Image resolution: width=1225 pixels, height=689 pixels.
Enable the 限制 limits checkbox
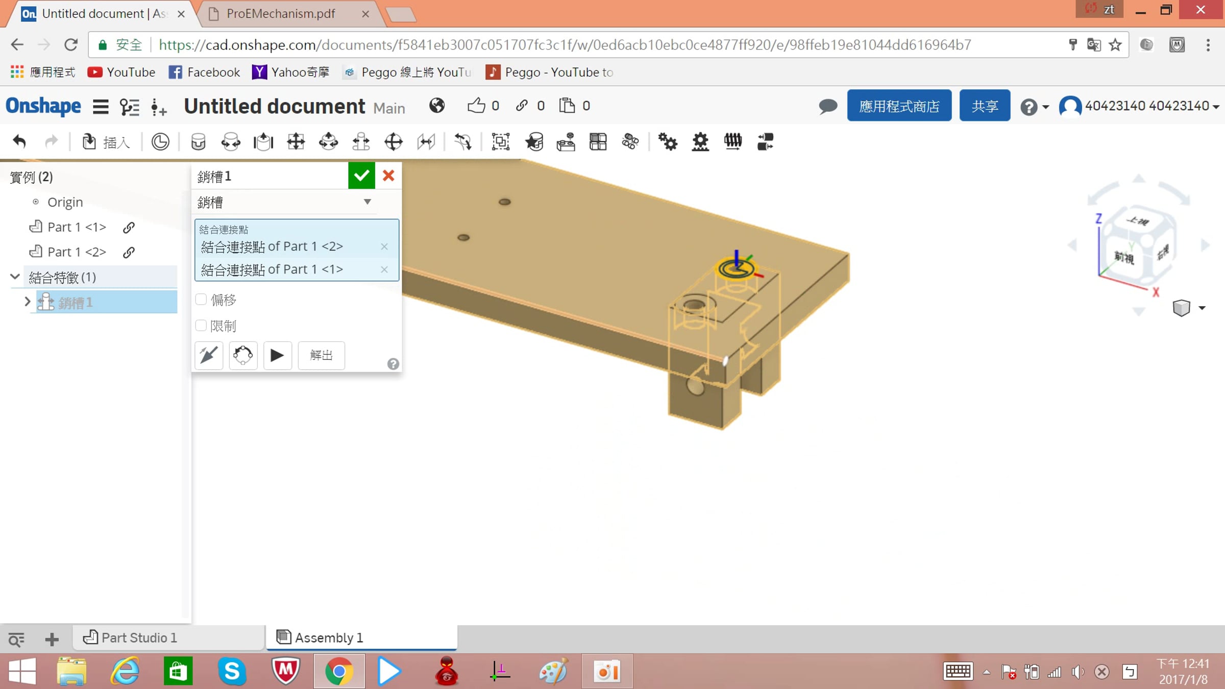201,326
